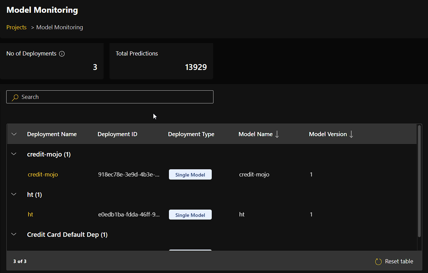Viewport: 428px width, 273px height.
Task: Click model version 1 in ht row
Action: (x=311, y=214)
